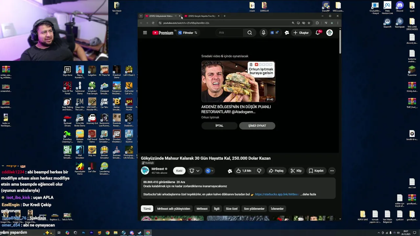Open Meta Horizon Link desktop shortcut

[388, 8]
